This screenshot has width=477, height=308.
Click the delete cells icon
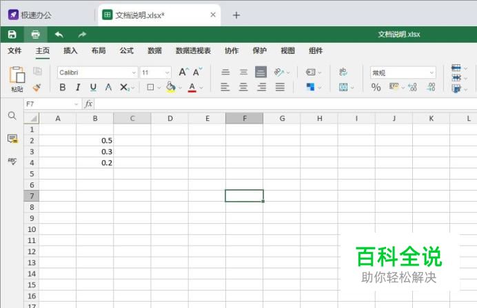(x=456, y=78)
